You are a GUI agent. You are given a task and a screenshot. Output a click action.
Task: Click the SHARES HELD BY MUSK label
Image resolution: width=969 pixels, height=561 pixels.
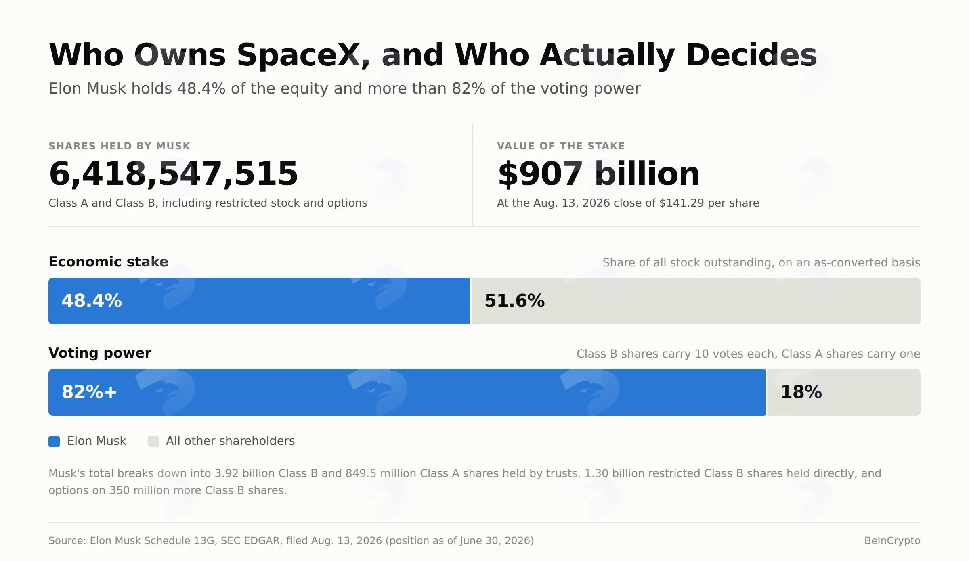click(x=120, y=146)
